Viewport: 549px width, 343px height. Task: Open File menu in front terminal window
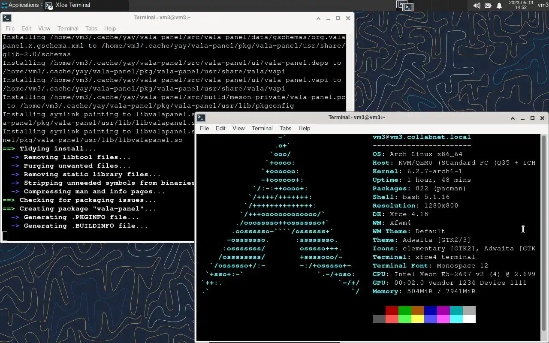[204, 128]
